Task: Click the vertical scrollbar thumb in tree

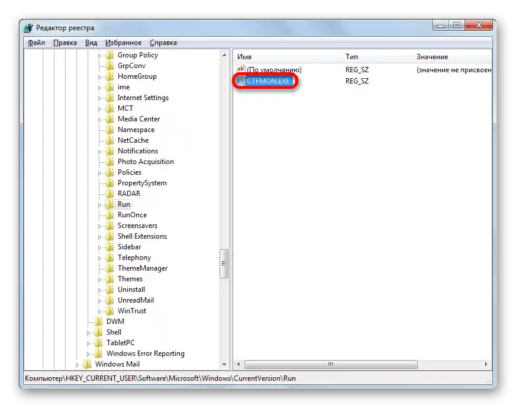Action: coord(224,264)
